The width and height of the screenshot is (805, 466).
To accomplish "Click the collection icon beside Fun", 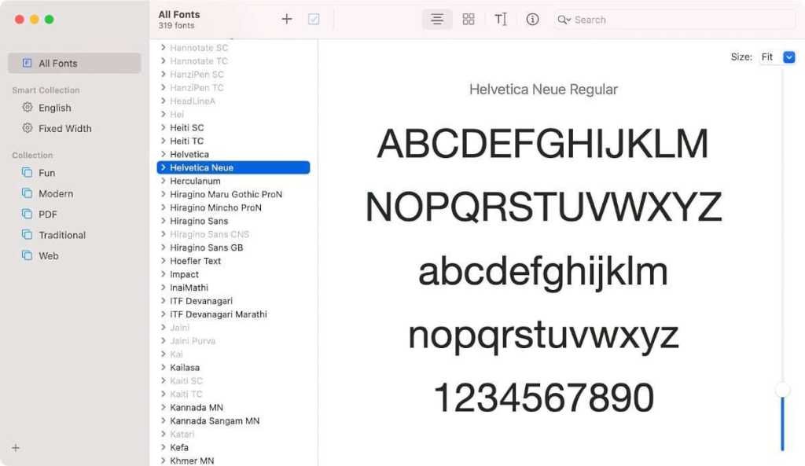I will click(28, 172).
